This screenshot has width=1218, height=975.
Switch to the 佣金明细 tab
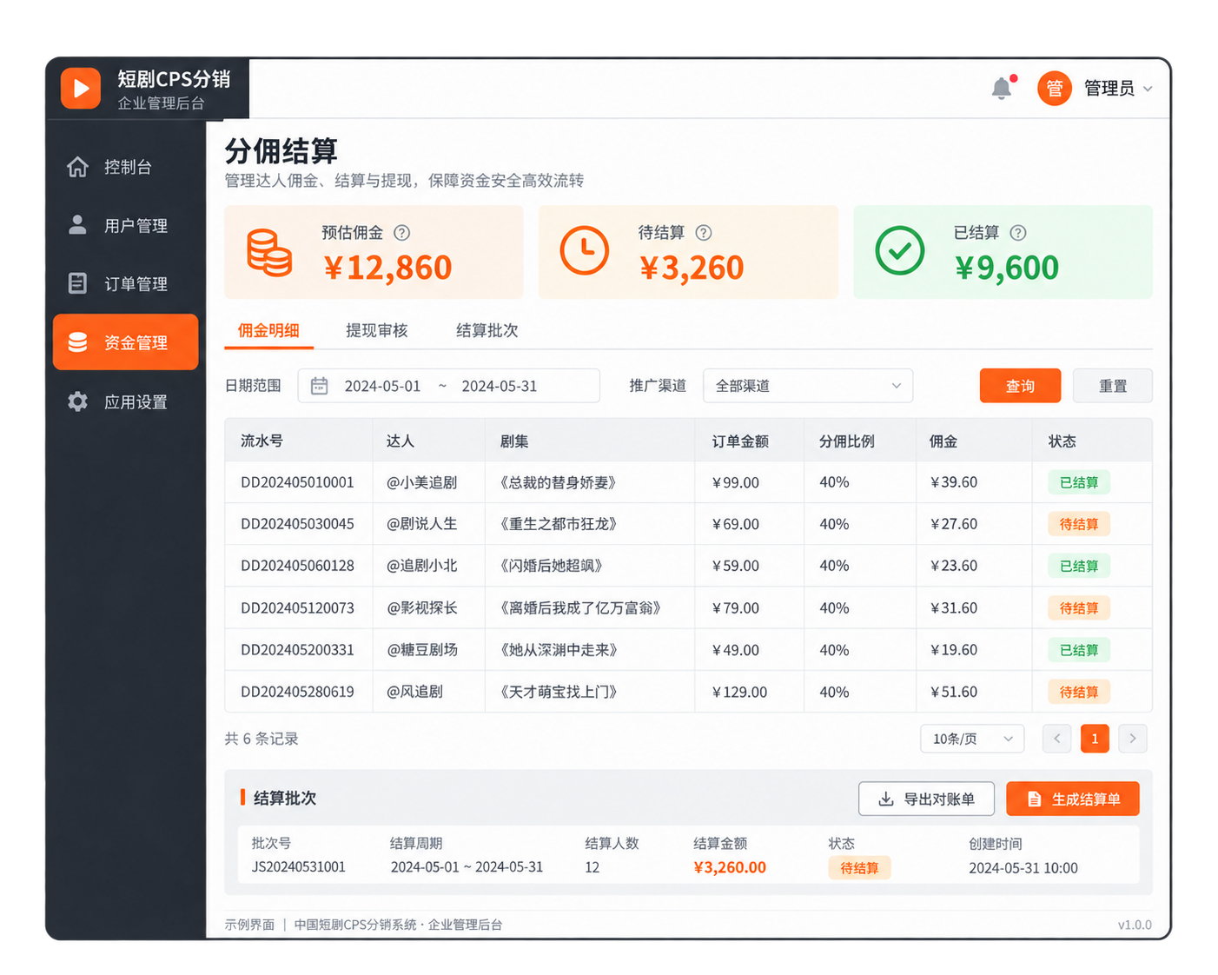[268, 330]
